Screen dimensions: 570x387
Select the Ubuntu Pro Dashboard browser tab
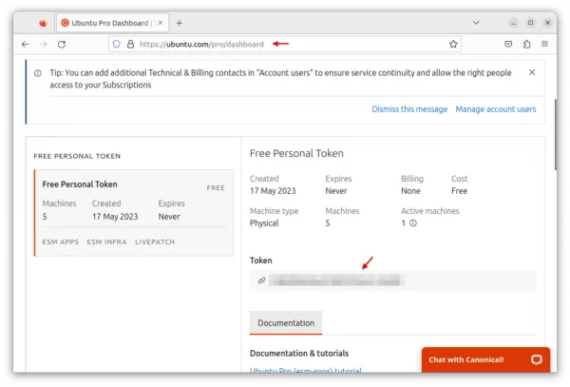click(x=112, y=23)
